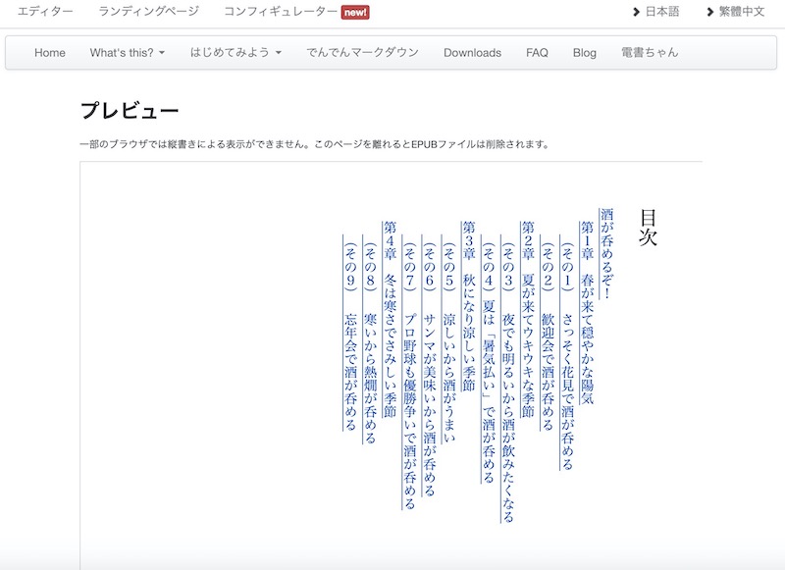785x570 pixels.
Task: Switch language to 日本語
Action: [662, 12]
